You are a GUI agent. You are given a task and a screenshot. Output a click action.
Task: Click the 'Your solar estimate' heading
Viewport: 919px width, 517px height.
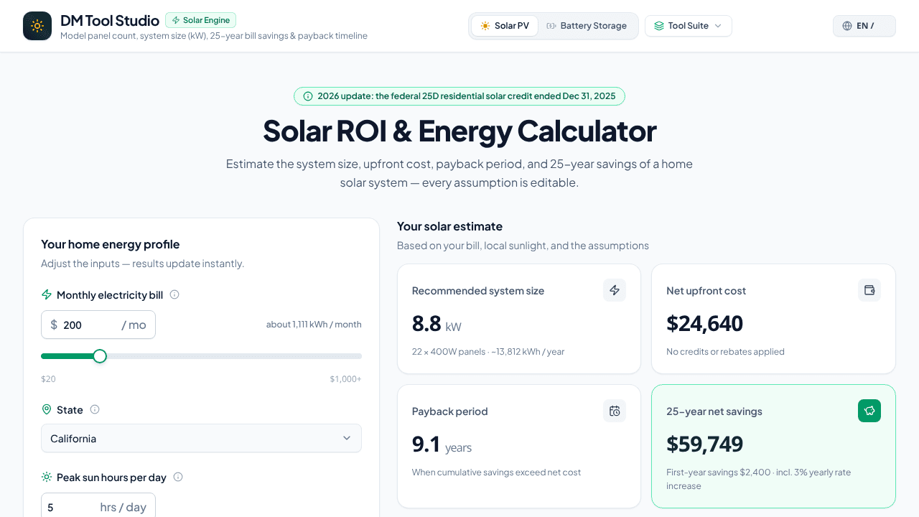pyautogui.click(x=449, y=226)
